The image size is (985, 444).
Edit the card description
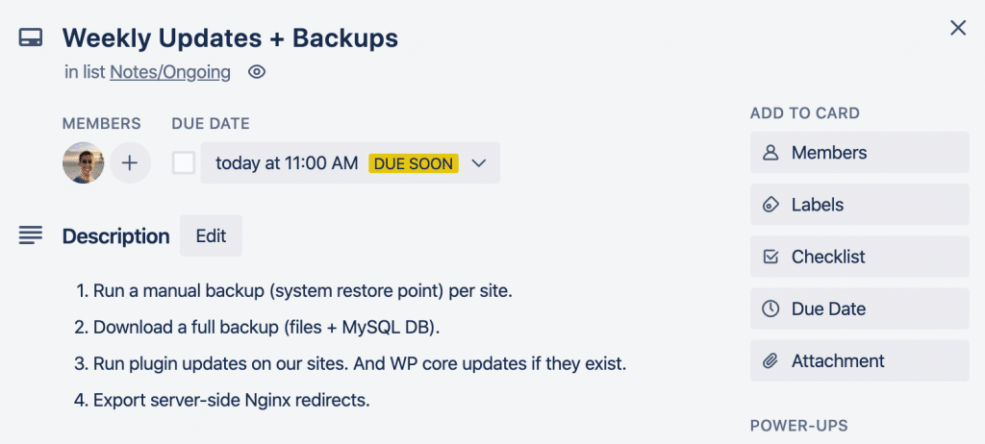(x=211, y=235)
